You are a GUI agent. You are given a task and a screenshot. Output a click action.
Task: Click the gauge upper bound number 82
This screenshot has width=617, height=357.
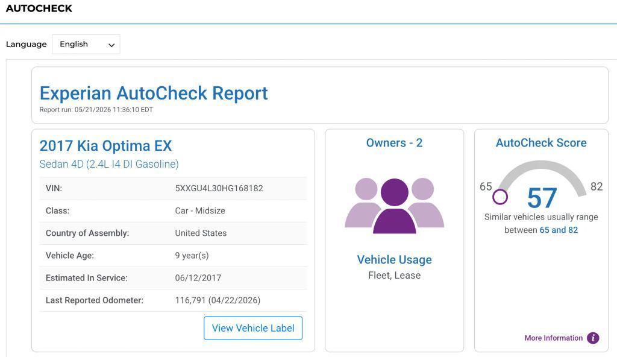coord(597,186)
